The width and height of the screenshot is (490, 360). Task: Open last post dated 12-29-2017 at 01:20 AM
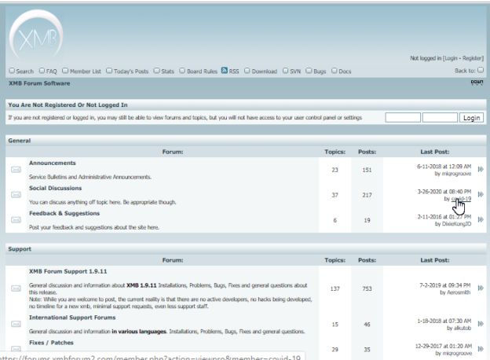(444, 346)
